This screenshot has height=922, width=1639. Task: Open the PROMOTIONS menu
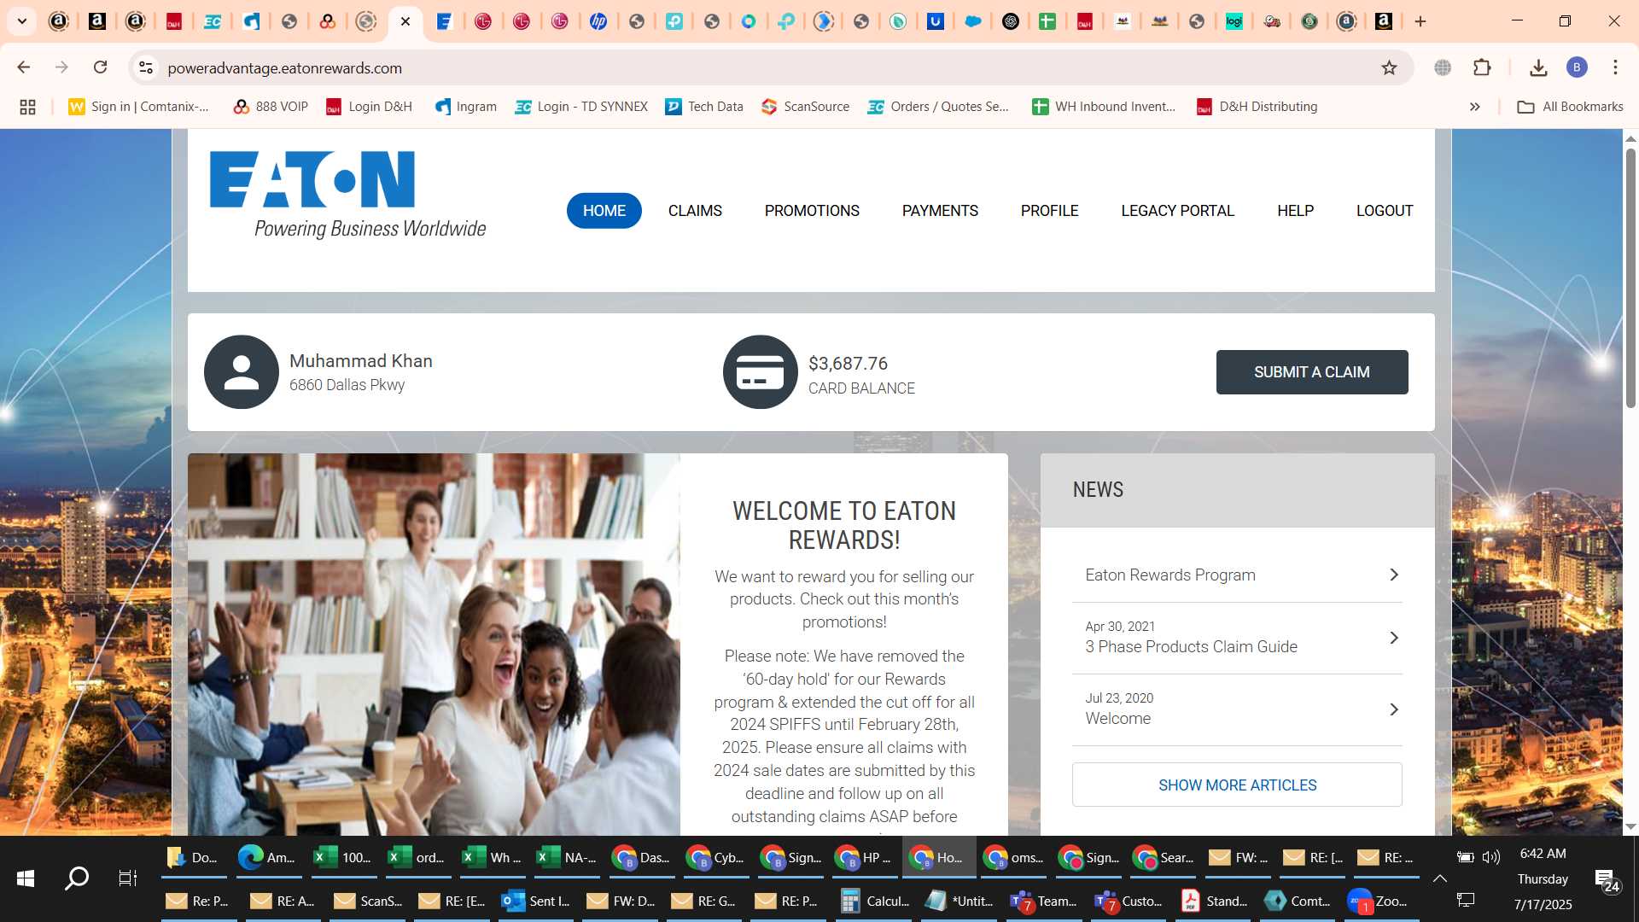(812, 211)
